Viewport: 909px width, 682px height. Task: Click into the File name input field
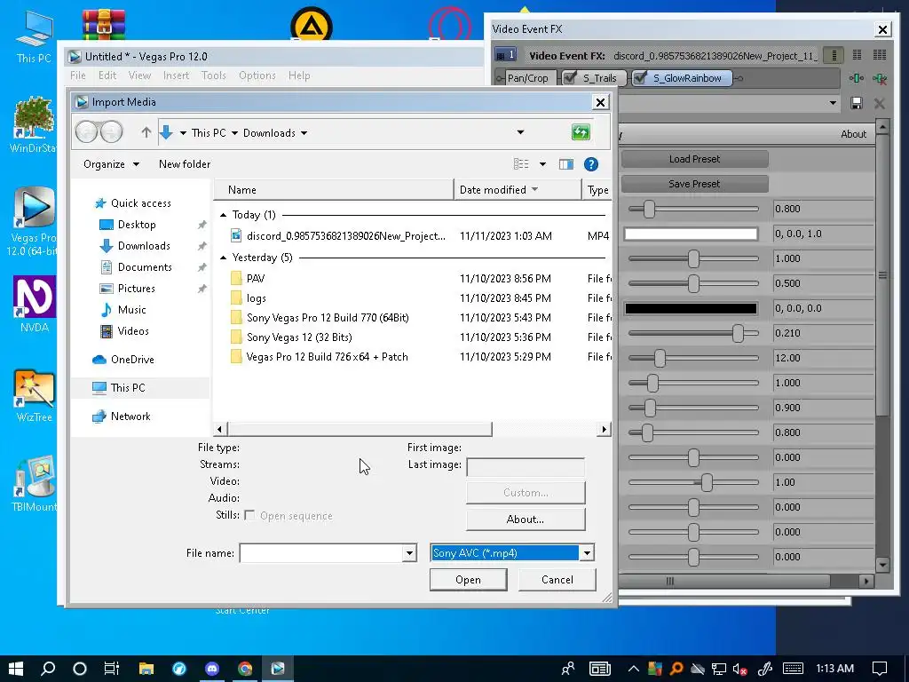(321, 553)
